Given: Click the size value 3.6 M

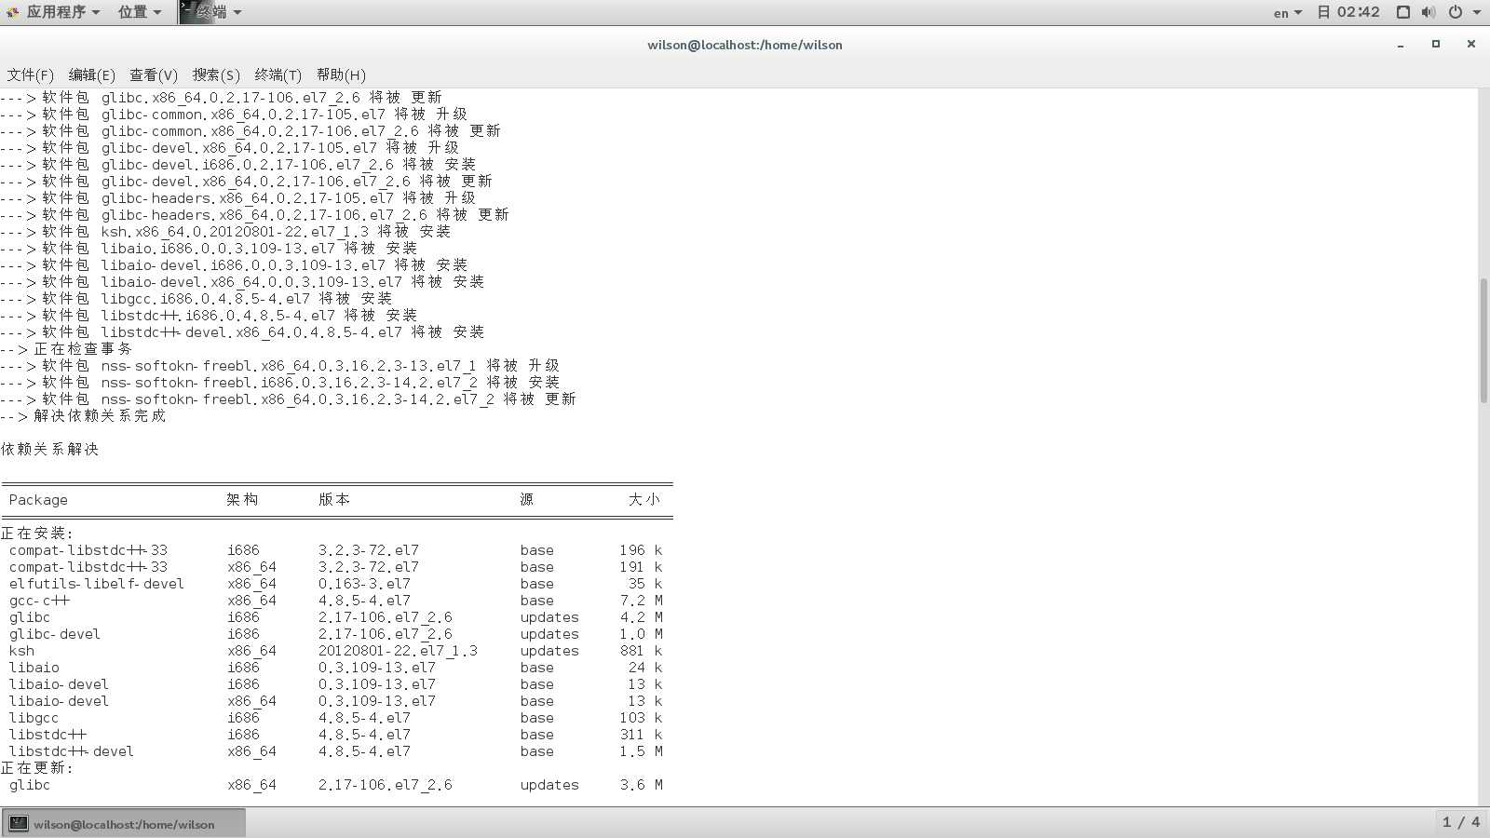Looking at the screenshot, I should [641, 785].
